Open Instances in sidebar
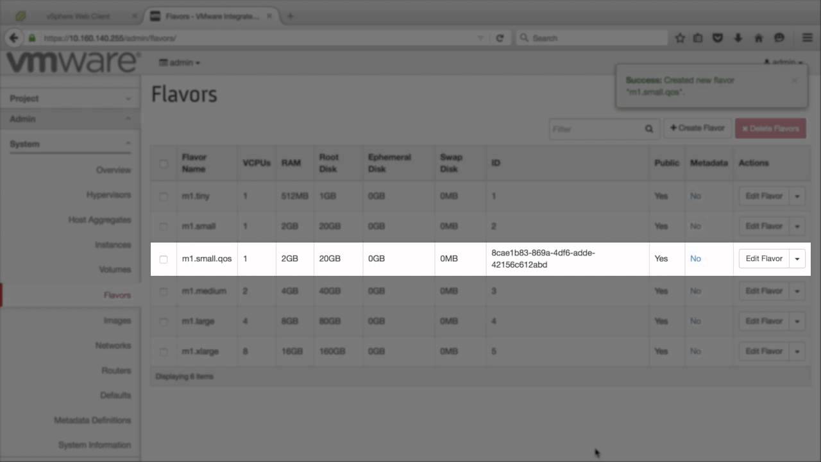Screen dimensions: 821x462 pyautogui.click(x=112, y=244)
